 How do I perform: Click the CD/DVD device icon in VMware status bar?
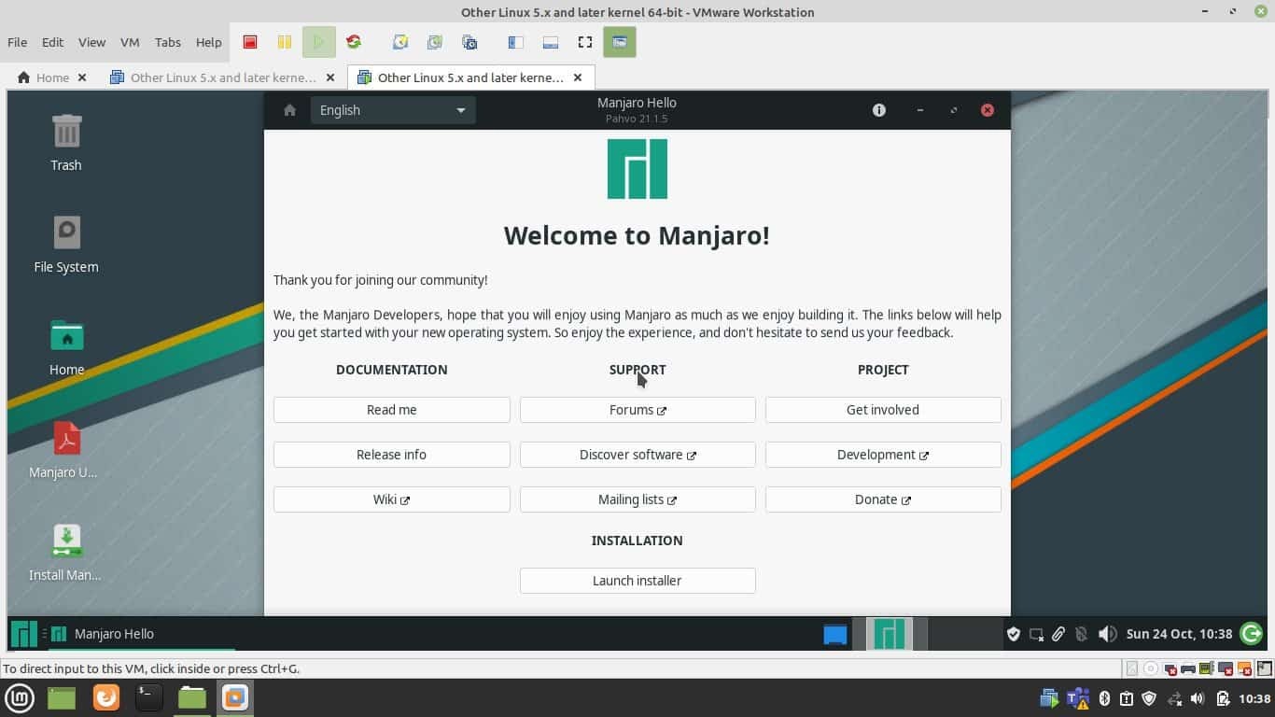pos(1151,668)
